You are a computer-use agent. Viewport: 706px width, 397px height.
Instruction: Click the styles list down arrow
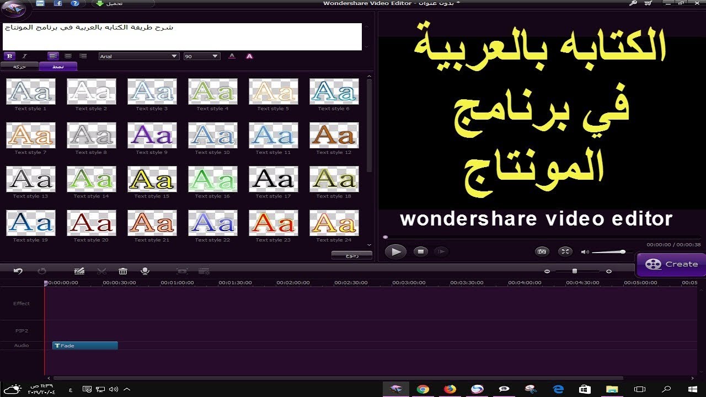click(x=369, y=245)
